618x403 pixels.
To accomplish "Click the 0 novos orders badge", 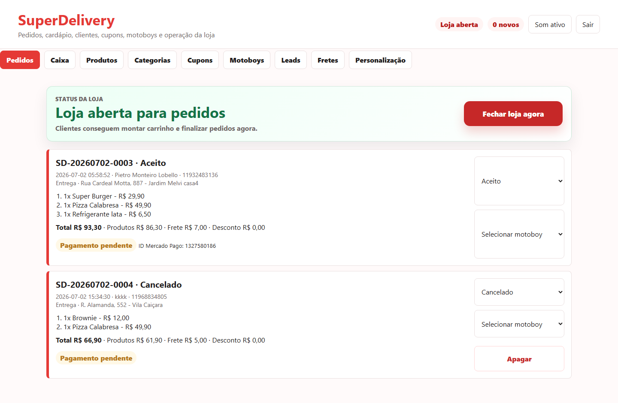I will 506,24.
